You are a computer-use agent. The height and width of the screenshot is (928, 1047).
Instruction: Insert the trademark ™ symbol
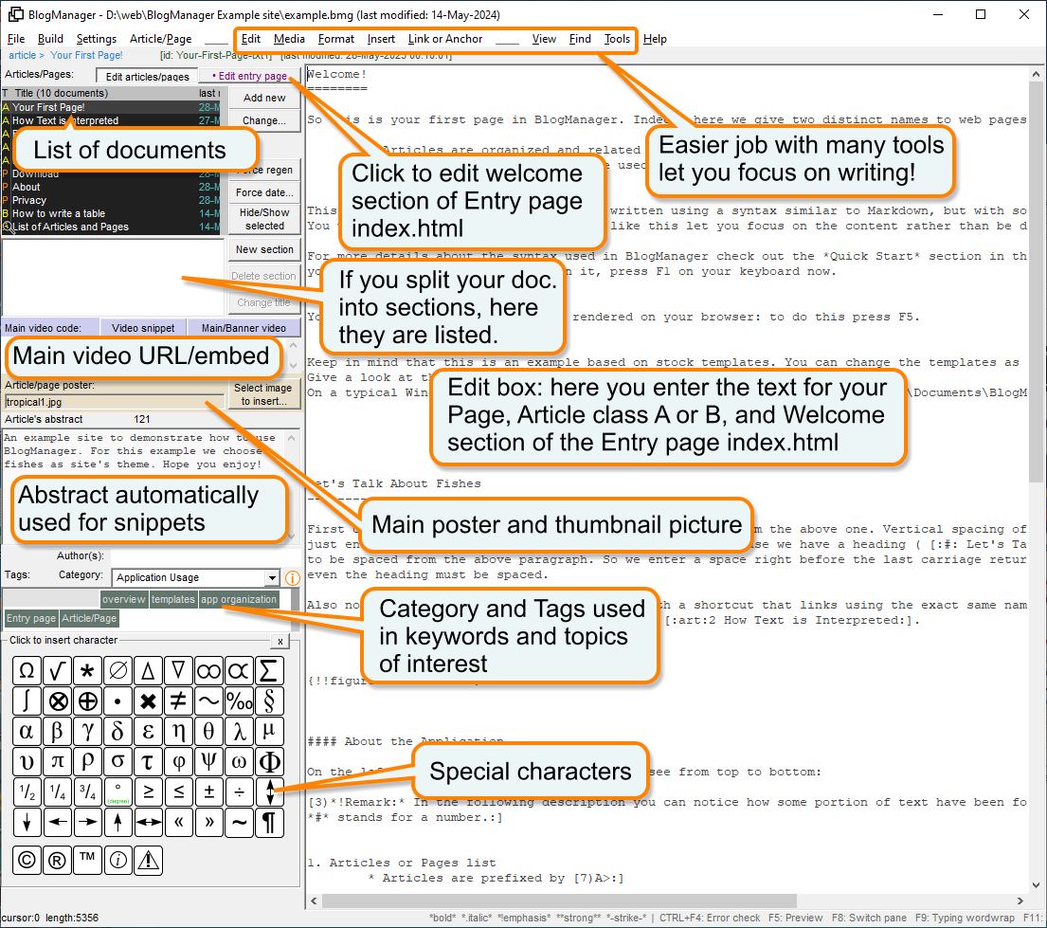coord(86,860)
